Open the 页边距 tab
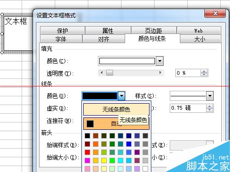This screenshot has width=230, height=172. pos(154,30)
